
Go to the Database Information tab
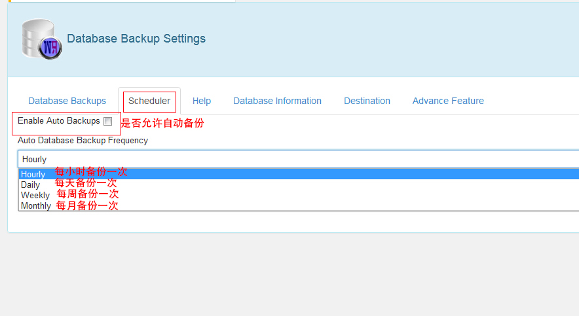pyautogui.click(x=277, y=101)
